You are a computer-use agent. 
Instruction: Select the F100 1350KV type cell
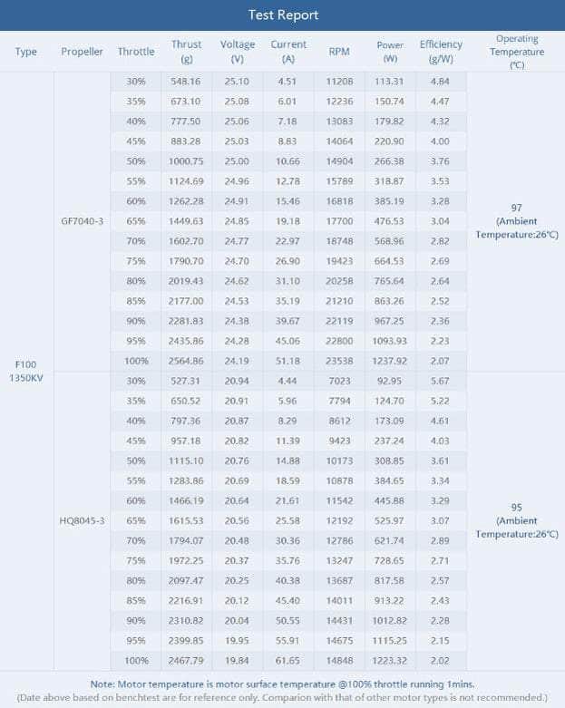[x=26, y=371]
